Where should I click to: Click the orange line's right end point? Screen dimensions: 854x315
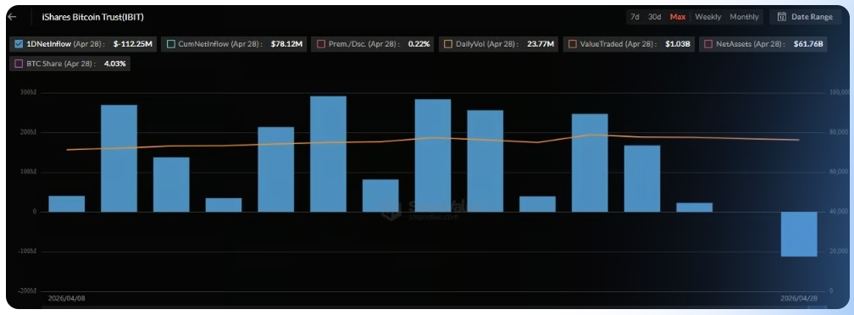tap(798, 140)
